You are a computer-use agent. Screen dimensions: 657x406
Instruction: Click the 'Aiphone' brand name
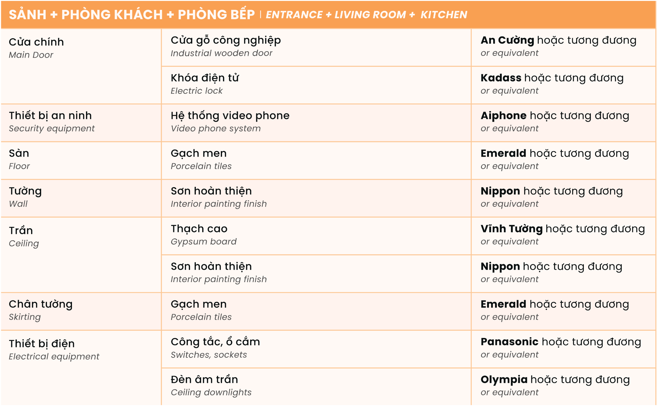503,116
